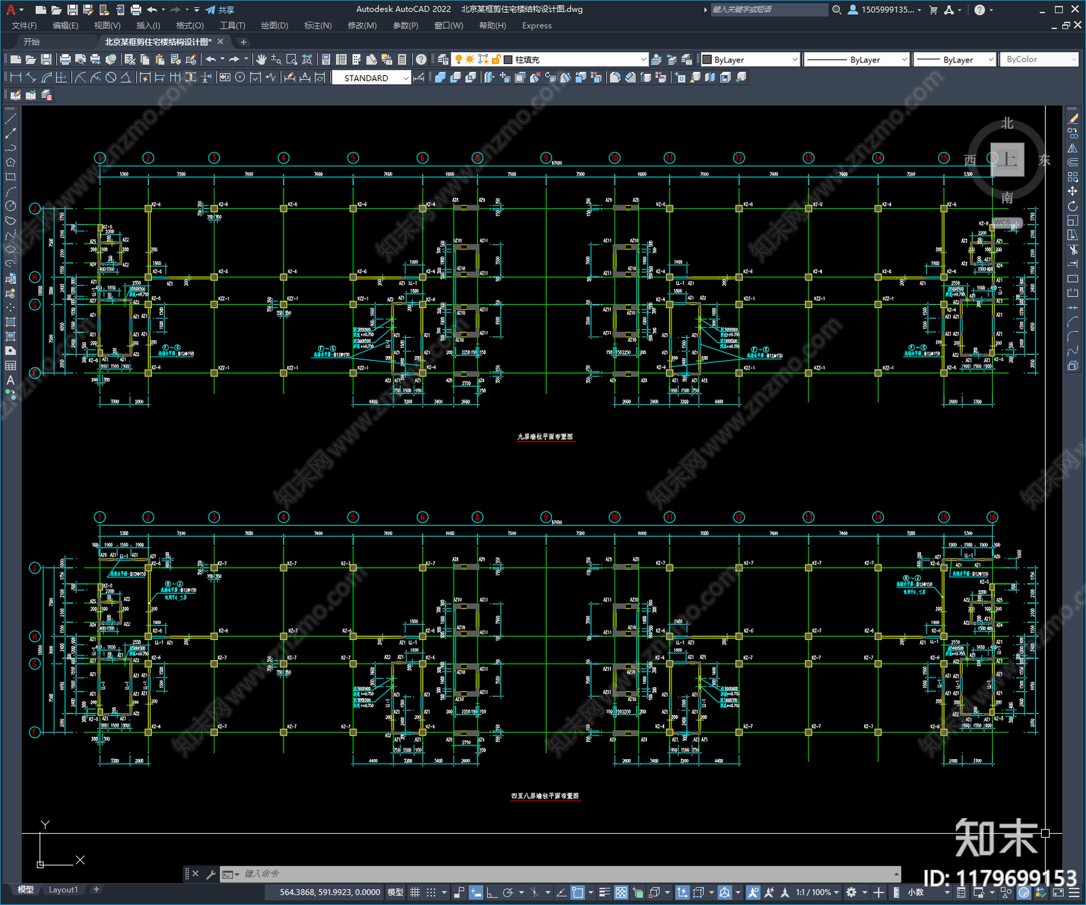Open the Help question-mark icon in standard toolbar
This screenshot has height=905, width=1086.
422,60
